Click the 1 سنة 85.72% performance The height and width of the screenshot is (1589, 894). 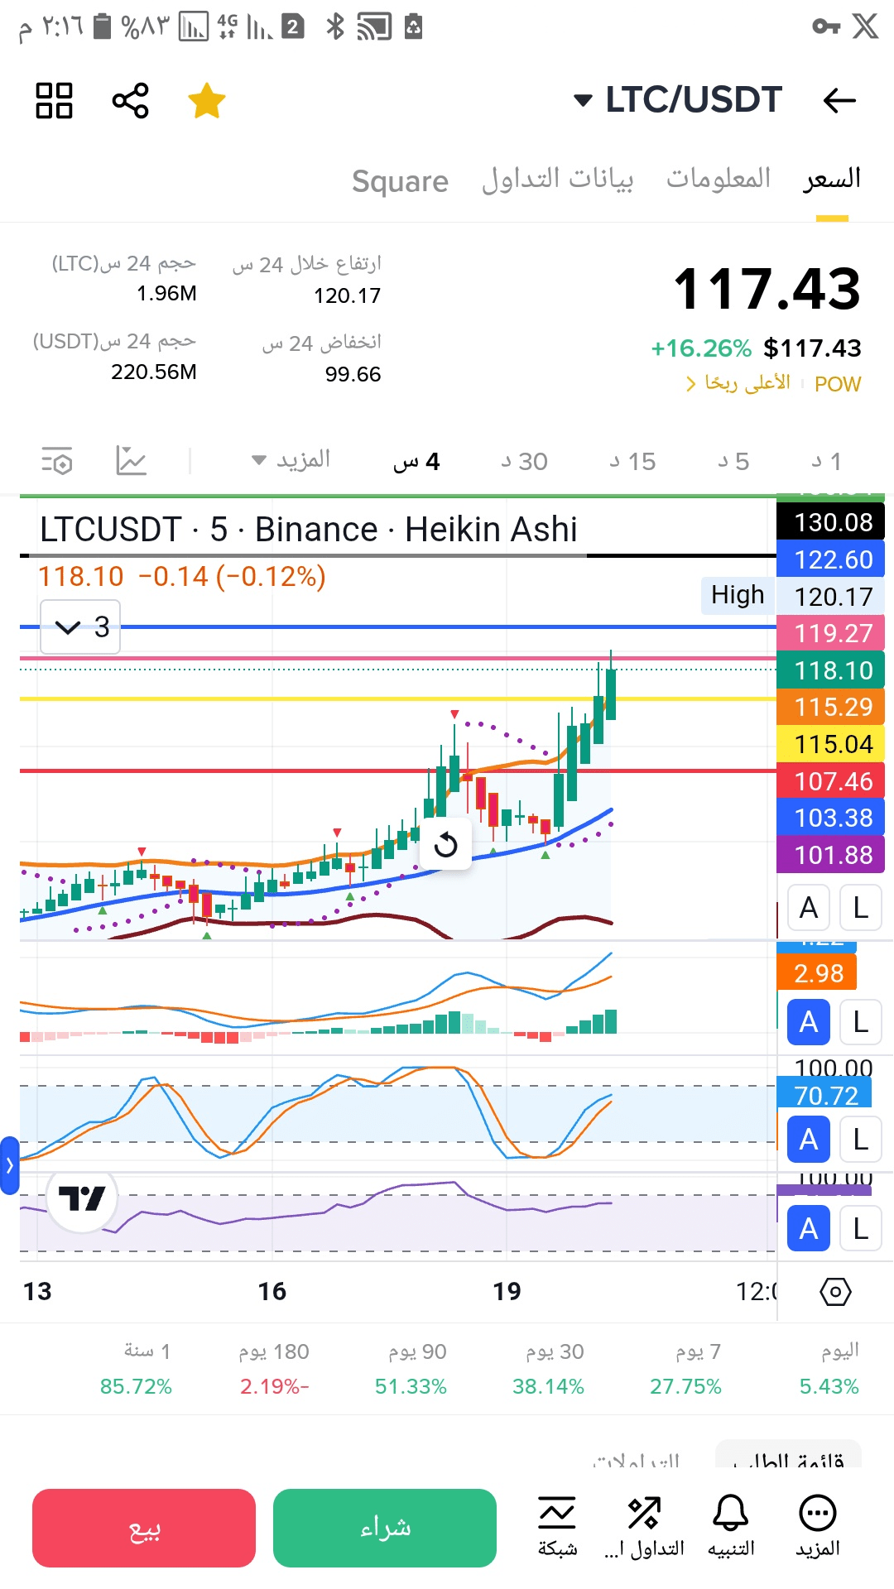136,1369
